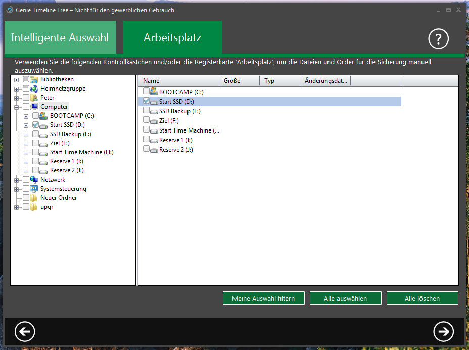Image resolution: width=469 pixels, height=350 pixels.
Task: Click the upgr folder icon
Action: tap(34, 207)
